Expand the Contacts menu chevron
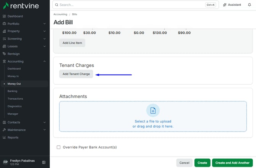256x168 pixels. (44, 122)
